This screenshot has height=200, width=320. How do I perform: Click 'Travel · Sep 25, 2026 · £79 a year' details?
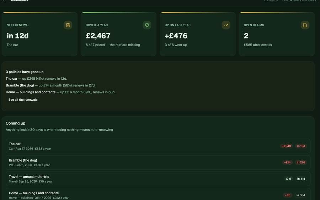[x=31, y=181]
